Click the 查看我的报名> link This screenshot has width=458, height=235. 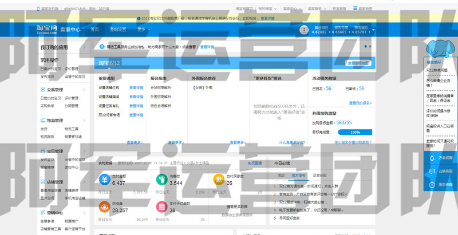click(x=361, y=103)
